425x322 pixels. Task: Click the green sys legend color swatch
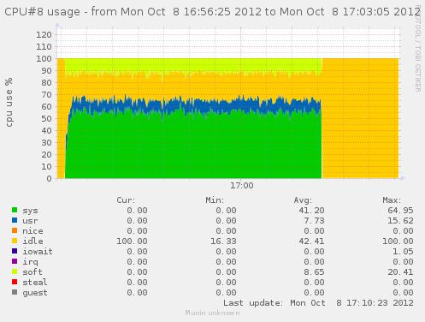[15, 210]
